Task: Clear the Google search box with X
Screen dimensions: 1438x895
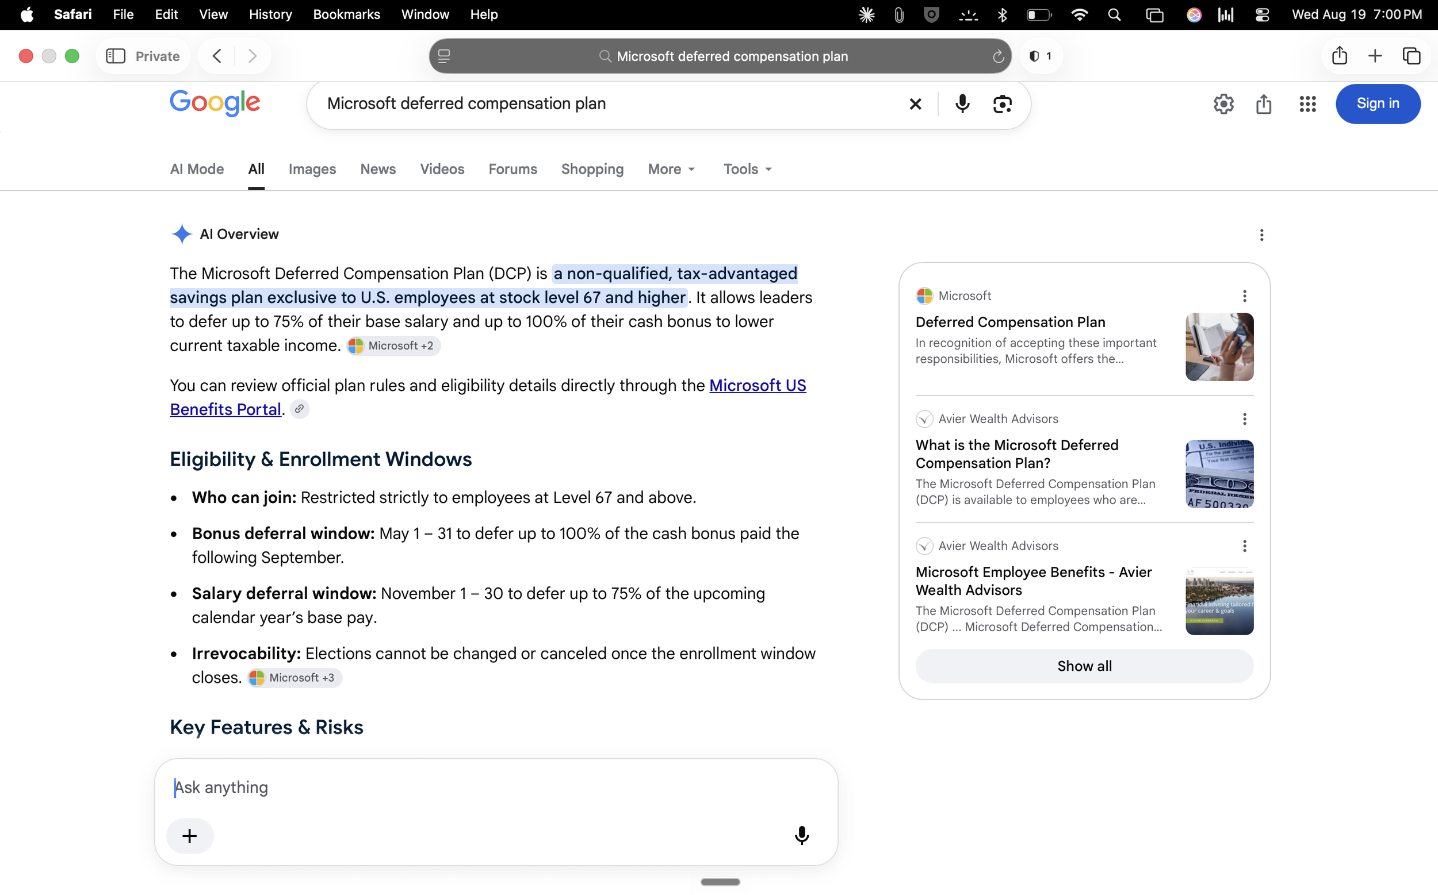Action: [915, 104]
